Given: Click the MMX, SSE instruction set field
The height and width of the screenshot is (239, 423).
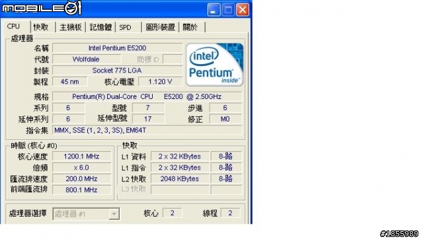Looking at the screenshot, I should pos(147,130).
